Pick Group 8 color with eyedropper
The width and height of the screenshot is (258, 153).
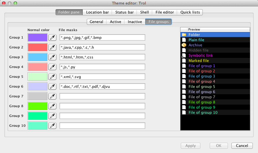[x=52, y=106]
